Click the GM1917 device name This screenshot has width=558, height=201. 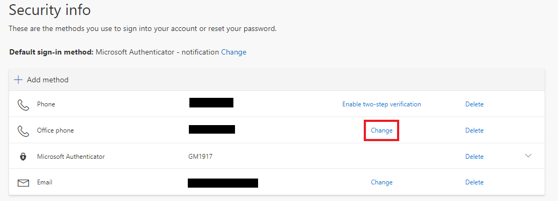coord(200,156)
